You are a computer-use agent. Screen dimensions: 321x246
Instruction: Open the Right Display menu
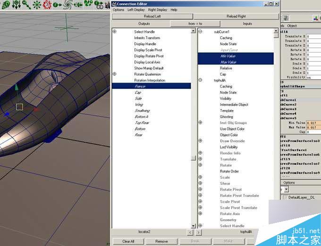157,9
